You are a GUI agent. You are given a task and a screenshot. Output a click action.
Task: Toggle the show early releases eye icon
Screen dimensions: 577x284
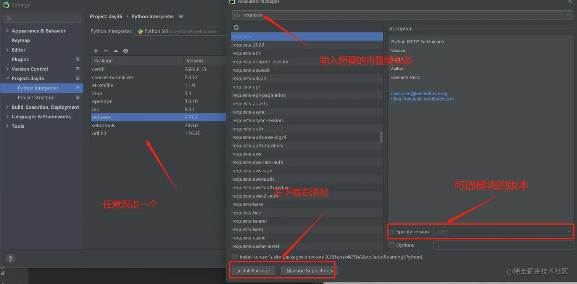126,51
